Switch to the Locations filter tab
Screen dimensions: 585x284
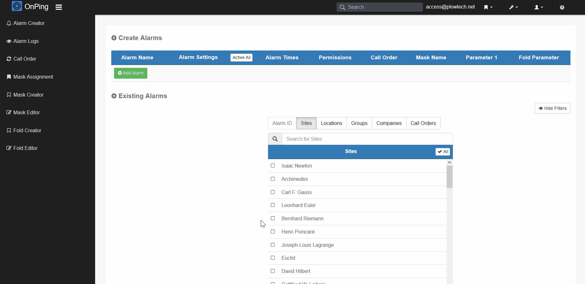tap(331, 123)
